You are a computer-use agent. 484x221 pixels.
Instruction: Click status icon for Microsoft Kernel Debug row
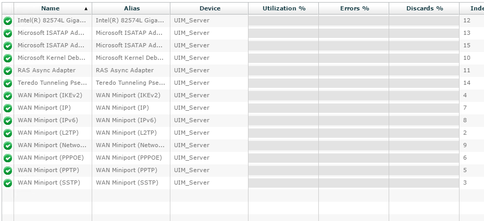(x=8, y=58)
